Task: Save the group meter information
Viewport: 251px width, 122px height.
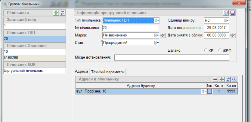Action: pyautogui.click(x=232, y=13)
